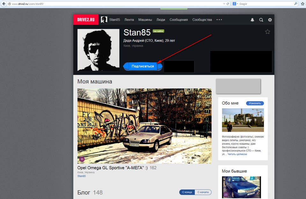Click the Изменить button beside Обо мне

255,103
